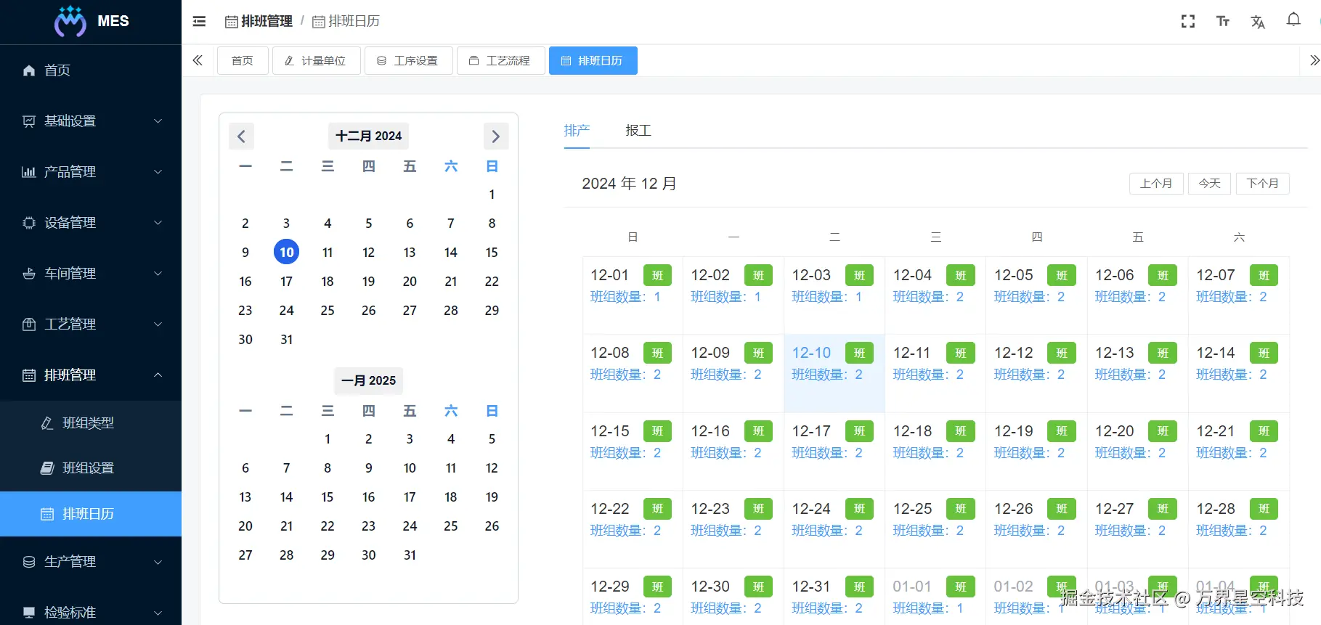1321x625 pixels.
Task: Go to next month in mini calendar
Action: click(x=495, y=136)
